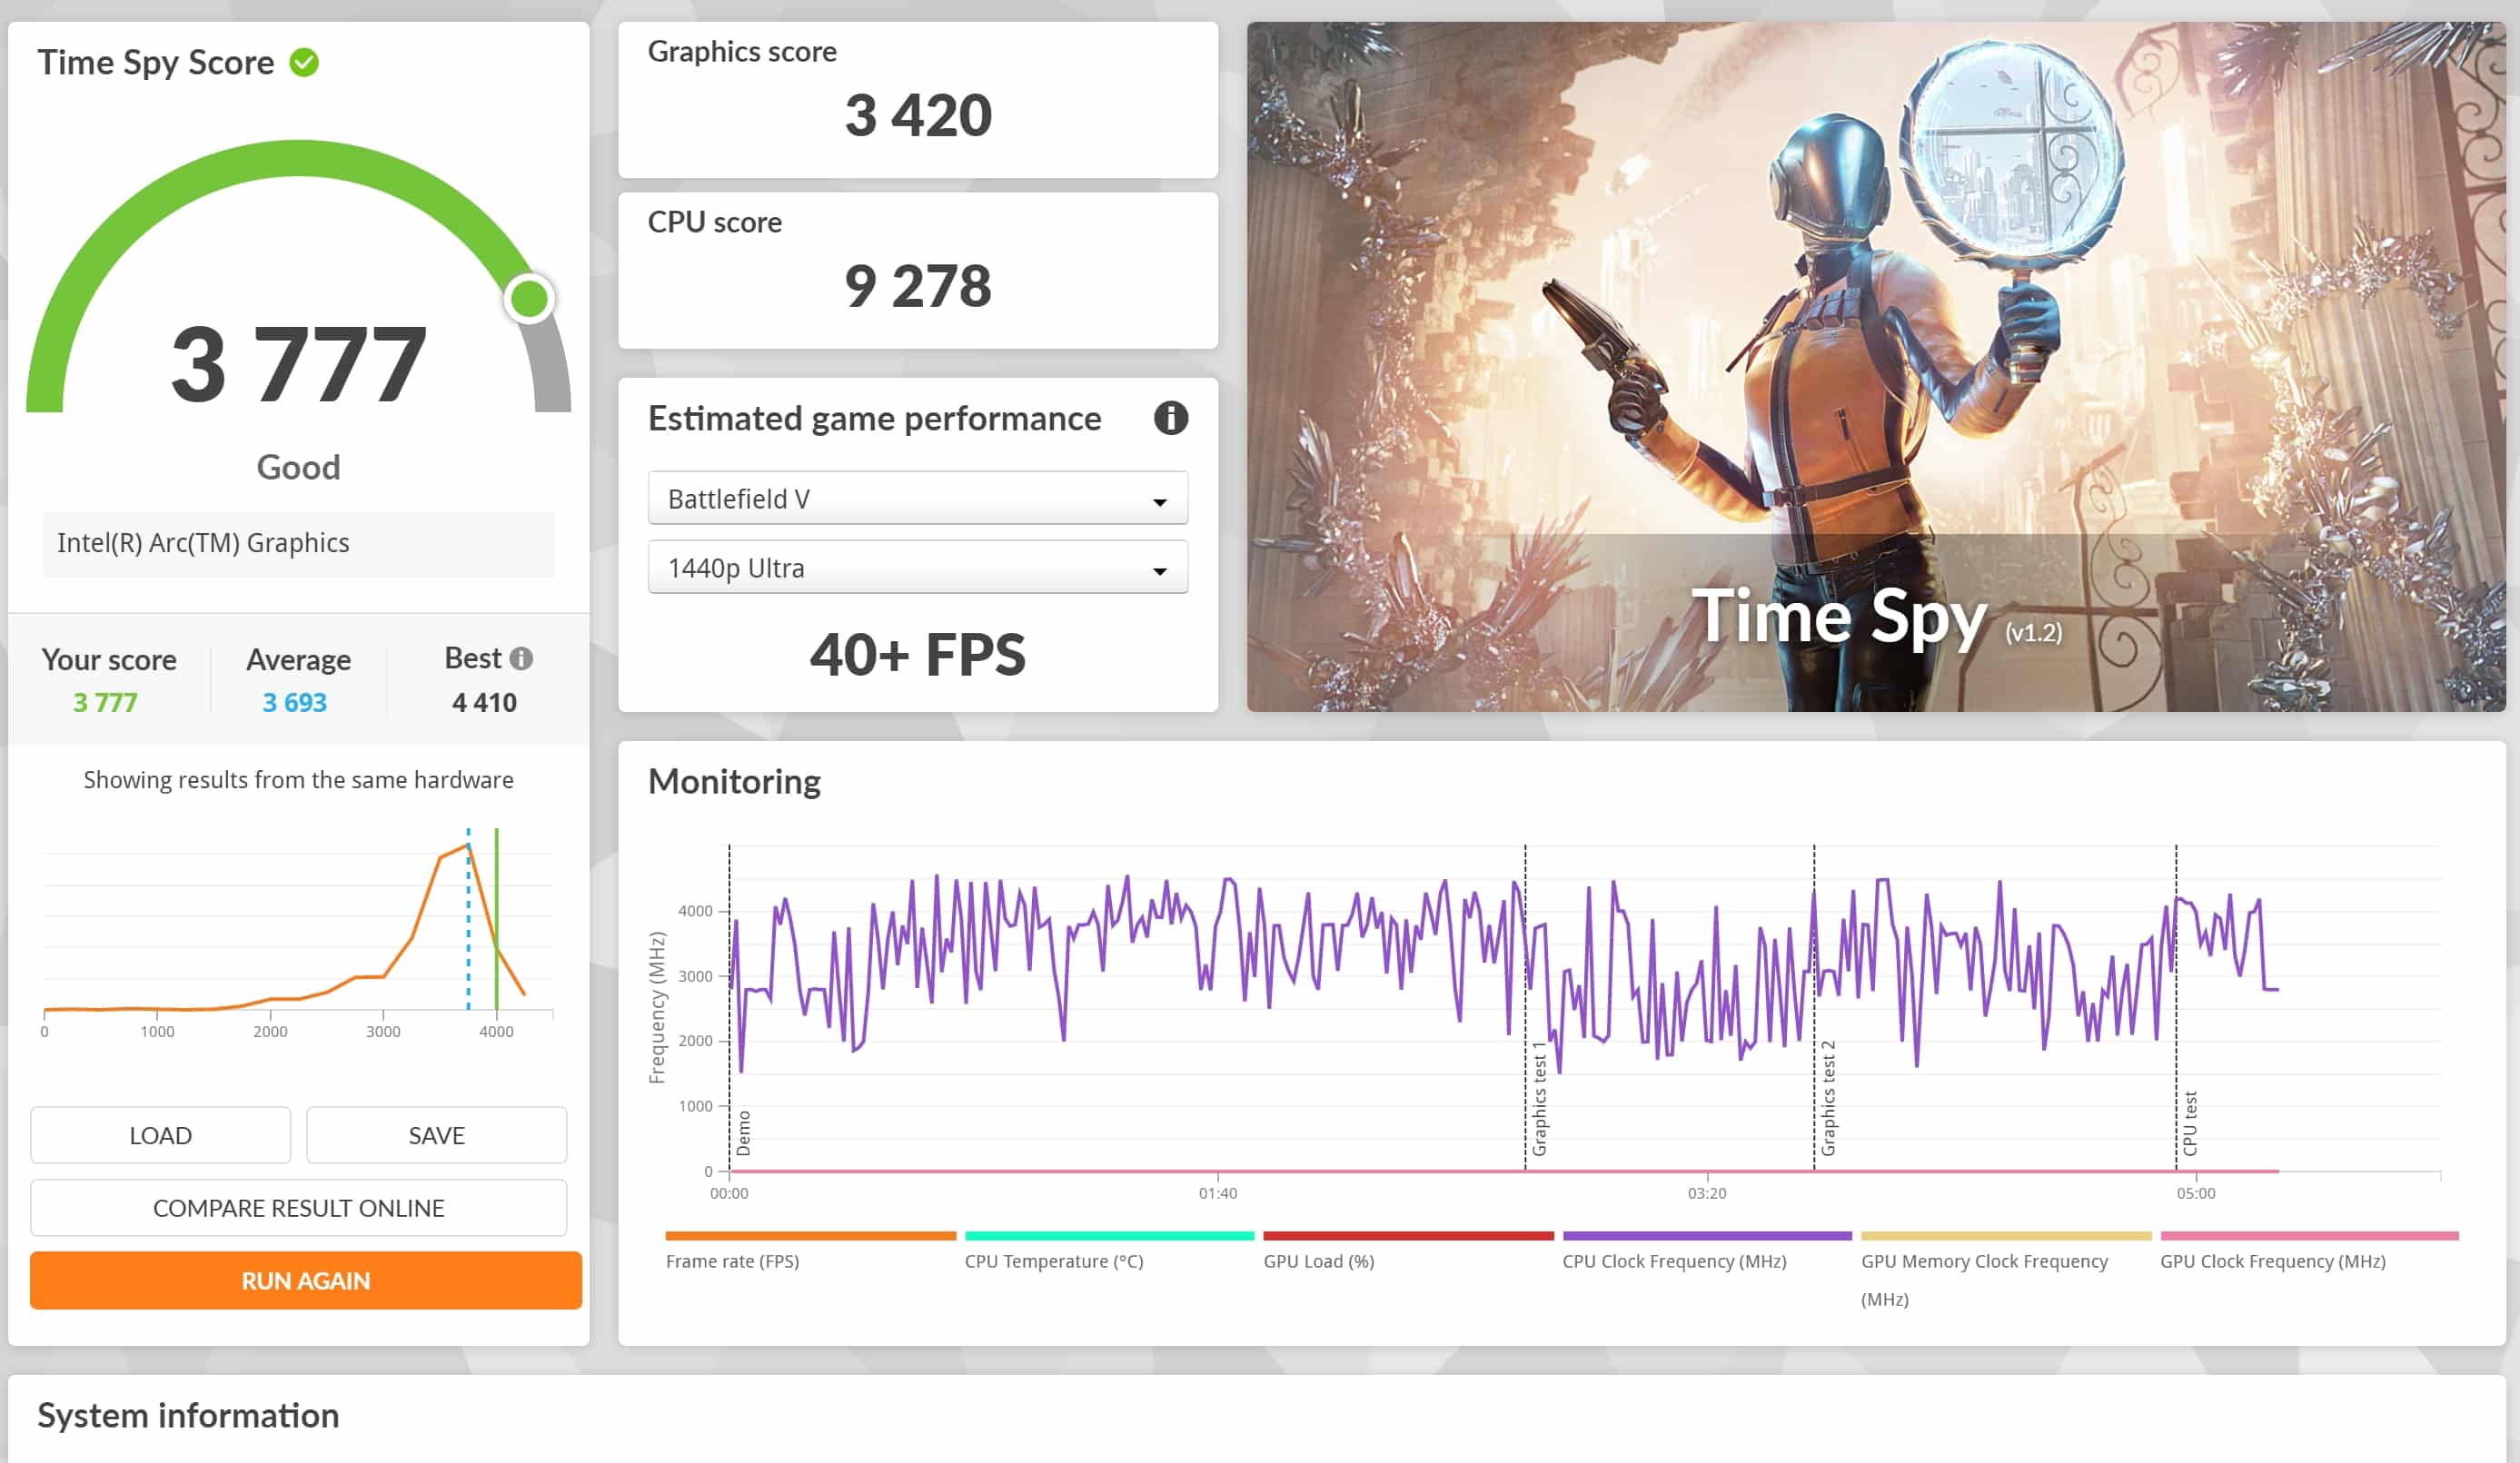Toggle CPU Temperature legend series
The height and width of the screenshot is (1463, 2520).
point(1053,1261)
